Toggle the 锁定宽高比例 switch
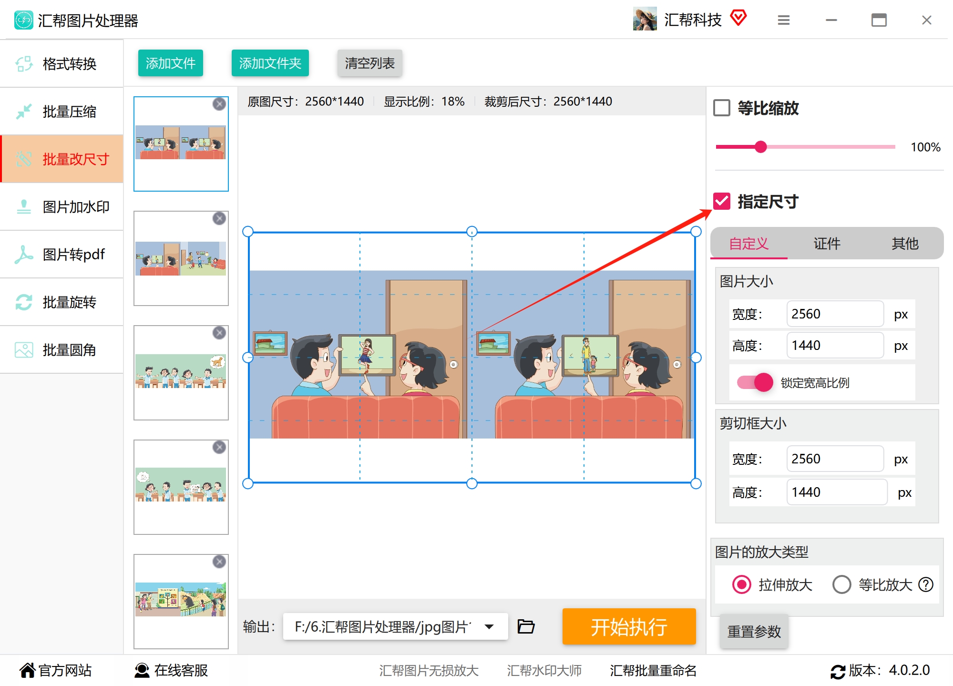Image resolution: width=953 pixels, height=686 pixels. [x=755, y=382]
